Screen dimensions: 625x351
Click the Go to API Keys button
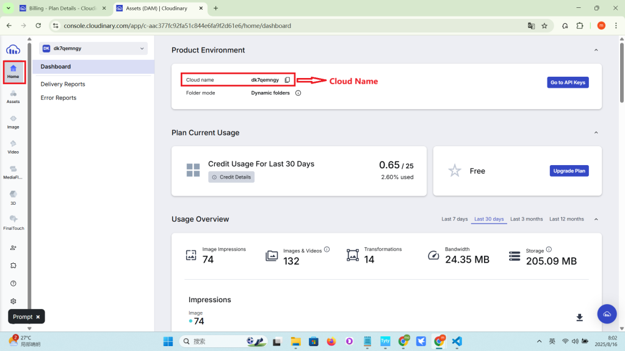[x=568, y=82]
